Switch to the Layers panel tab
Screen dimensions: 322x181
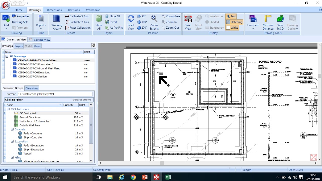point(19,46)
